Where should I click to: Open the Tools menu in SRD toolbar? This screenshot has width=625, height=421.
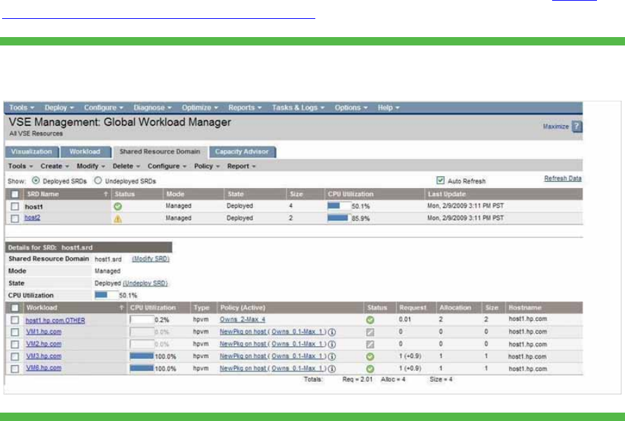coord(20,166)
